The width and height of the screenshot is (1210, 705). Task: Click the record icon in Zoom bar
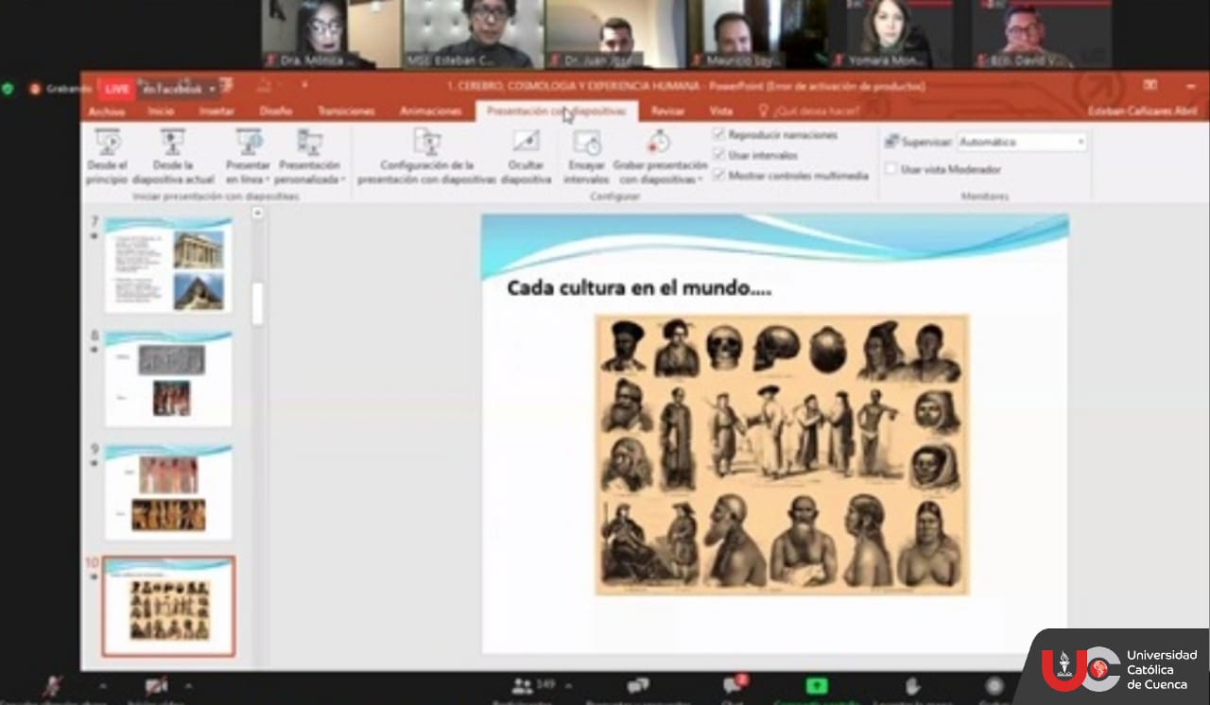(x=994, y=686)
